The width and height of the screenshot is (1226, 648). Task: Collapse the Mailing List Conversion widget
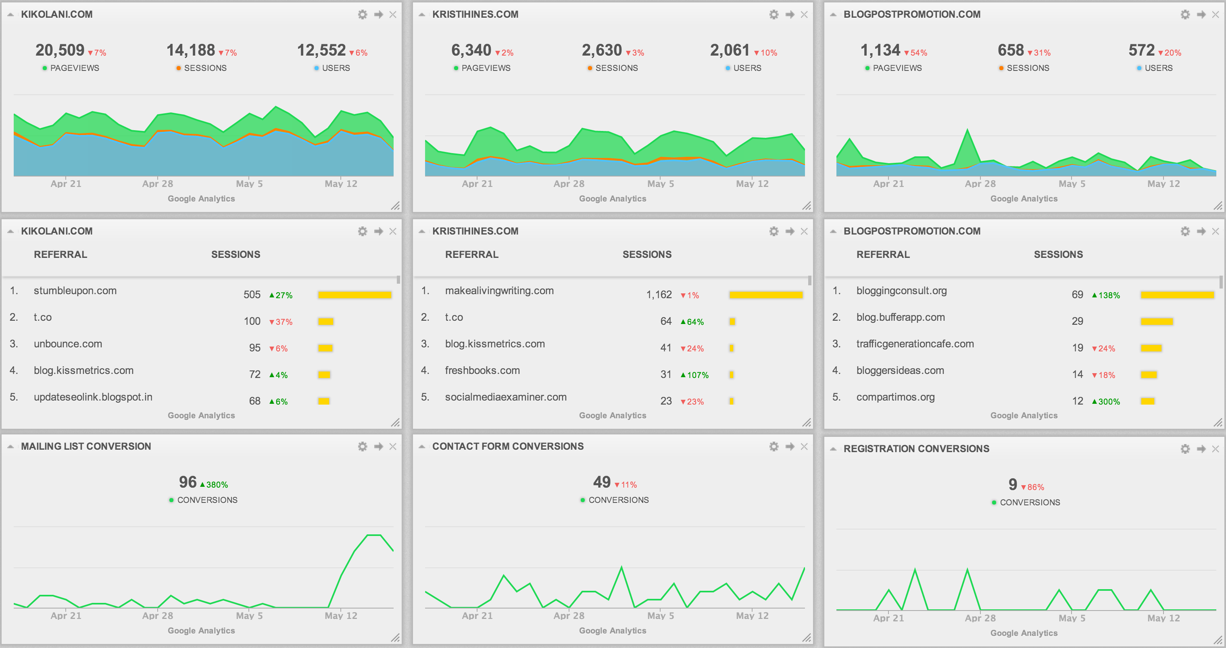pyautogui.click(x=10, y=447)
